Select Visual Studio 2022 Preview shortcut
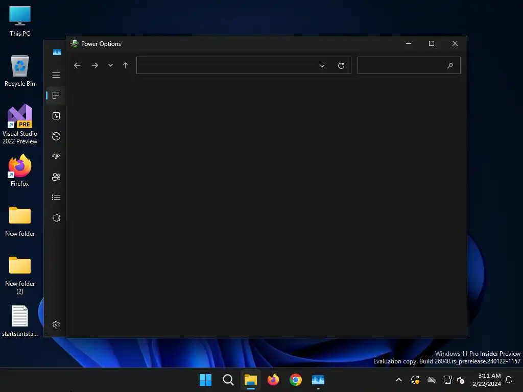 pos(20,125)
